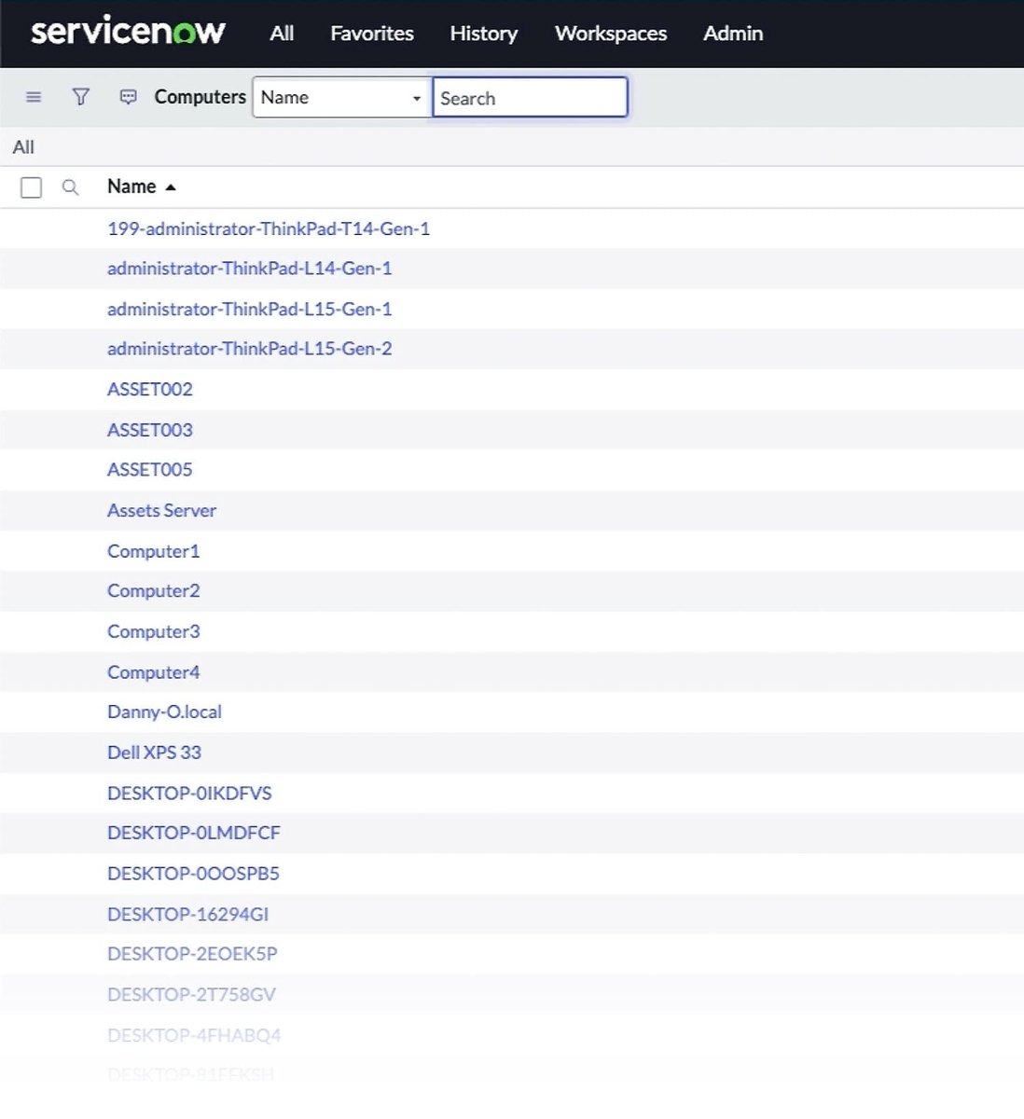1024x1119 pixels.
Task: Open the Dell XPS 33 record
Action: (155, 752)
